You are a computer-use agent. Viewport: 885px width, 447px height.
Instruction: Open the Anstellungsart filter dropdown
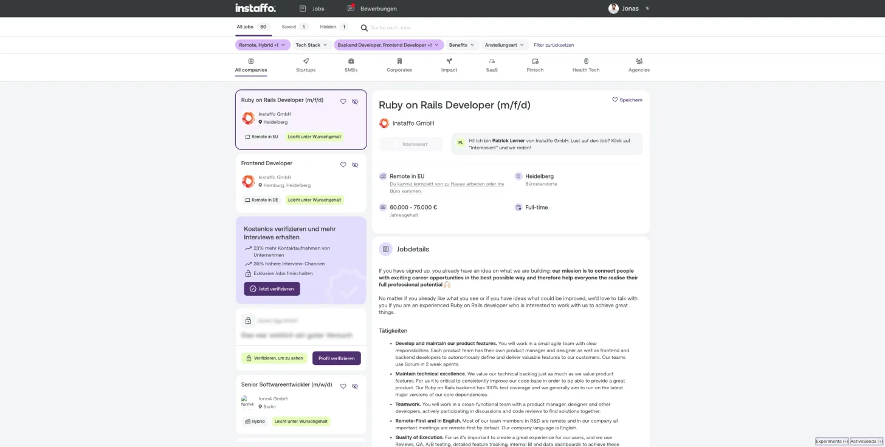(504, 45)
